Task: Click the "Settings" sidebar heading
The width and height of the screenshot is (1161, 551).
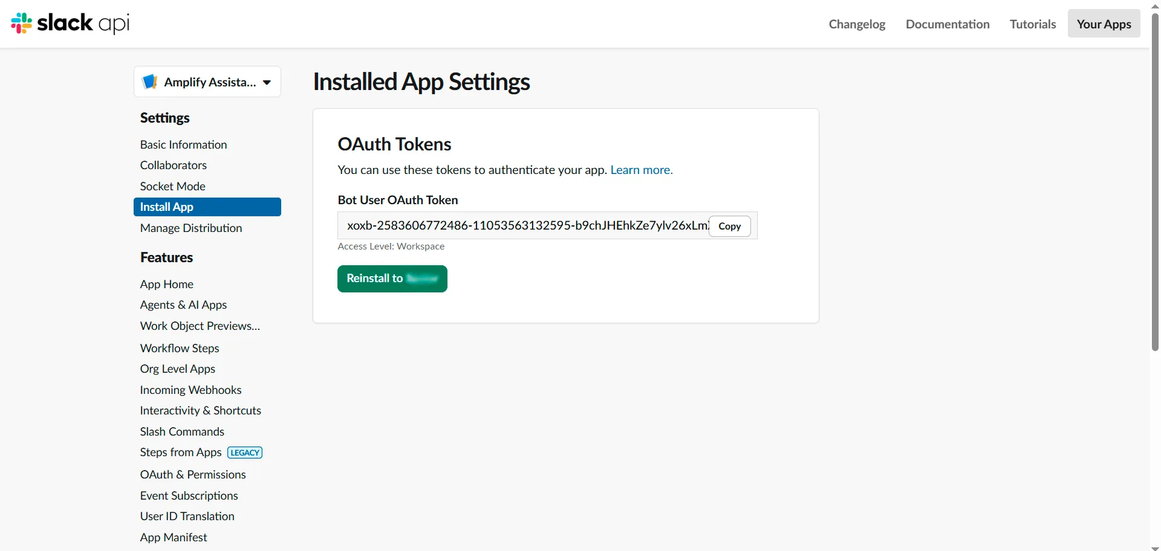Action: coord(164,118)
